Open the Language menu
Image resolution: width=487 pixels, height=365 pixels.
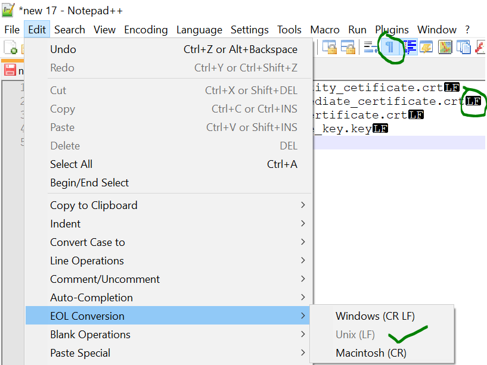tap(199, 30)
